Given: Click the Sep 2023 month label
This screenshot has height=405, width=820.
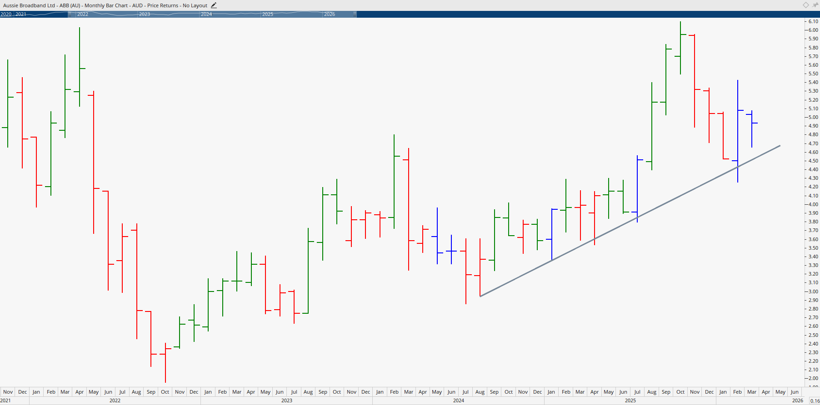Looking at the screenshot, I should (x=323, y=392).
